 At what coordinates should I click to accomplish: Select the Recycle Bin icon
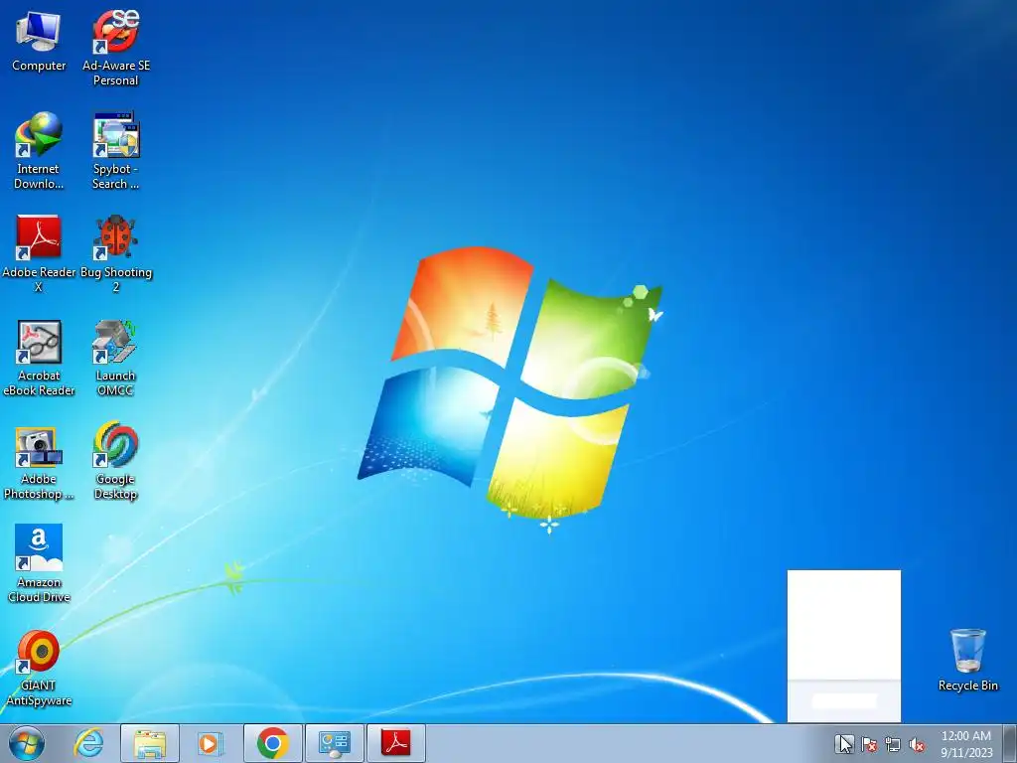(x=967, y=660)
